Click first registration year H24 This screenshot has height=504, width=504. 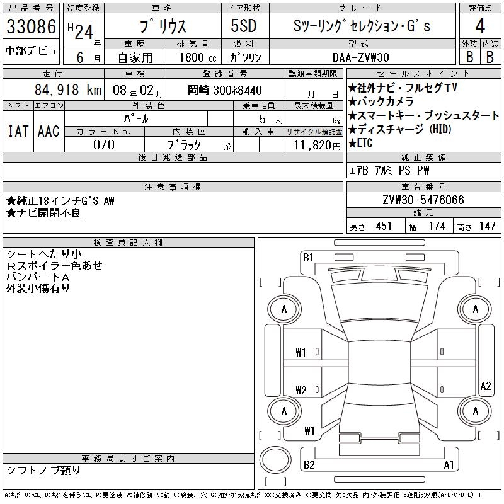tap(81, 31)
